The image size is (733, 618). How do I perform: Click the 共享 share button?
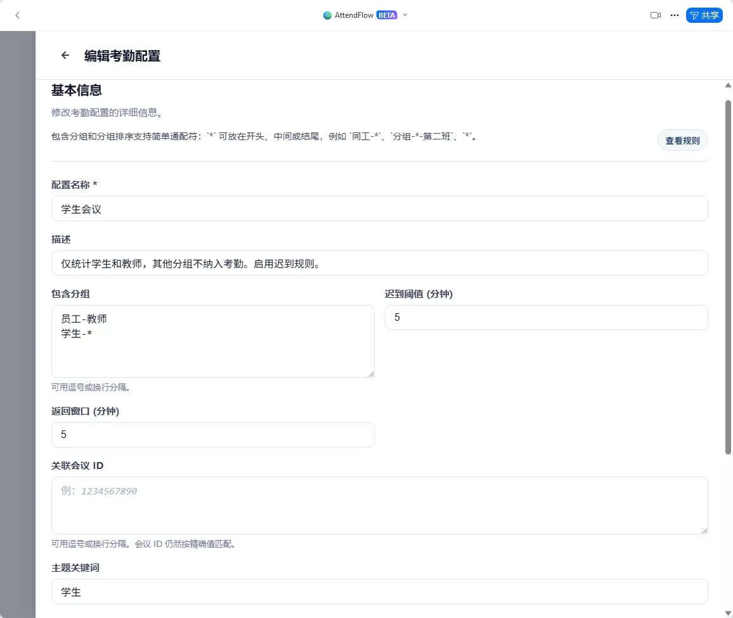pyautogui.click(x=704, y=15)
